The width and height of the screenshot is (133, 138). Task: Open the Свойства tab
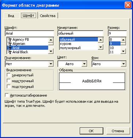47,16
